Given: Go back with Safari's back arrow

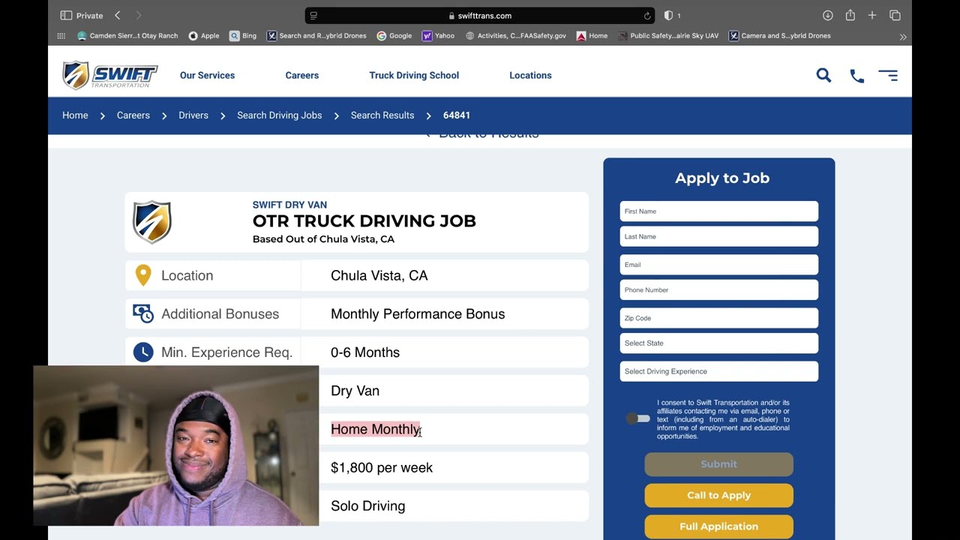Looking at the screenshot, I should click(118, 15).
